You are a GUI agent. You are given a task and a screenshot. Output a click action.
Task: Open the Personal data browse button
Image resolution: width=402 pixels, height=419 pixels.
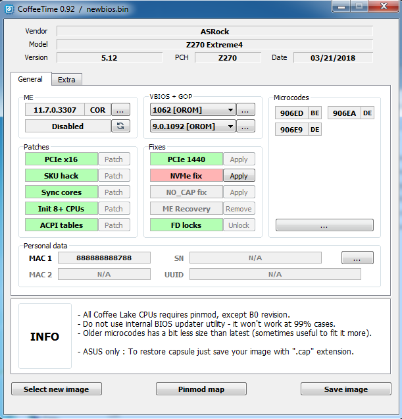[357, 258]
